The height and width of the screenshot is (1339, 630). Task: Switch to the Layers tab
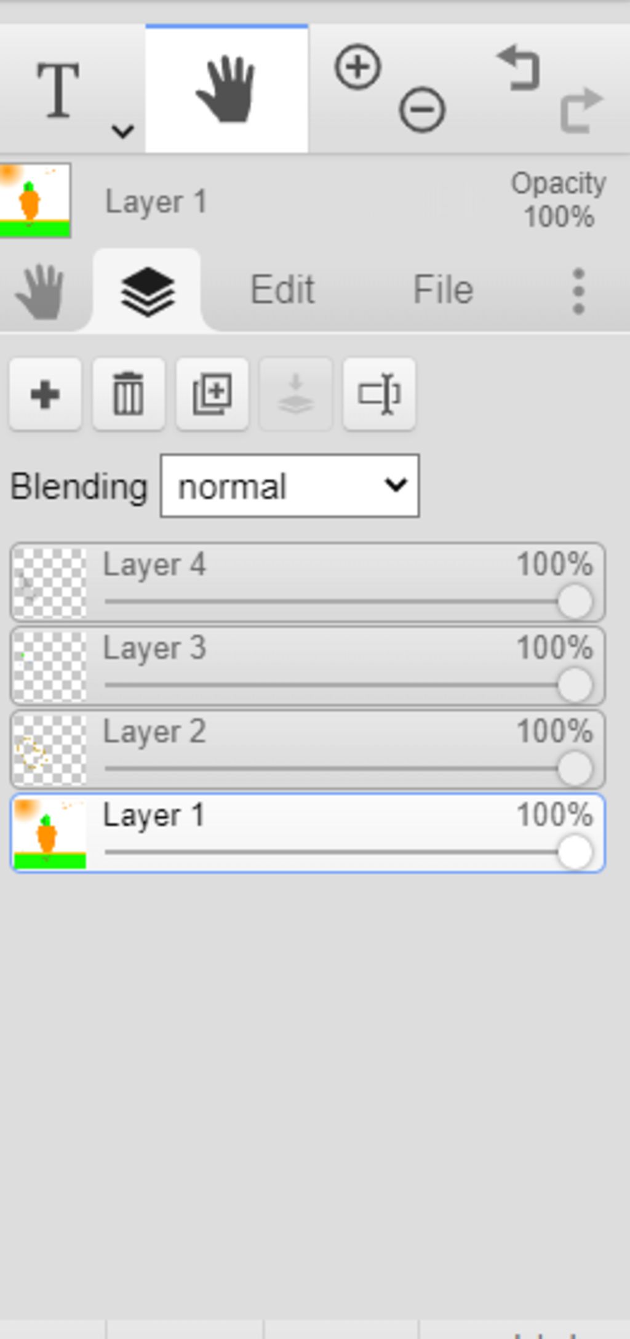click(148, 291)
